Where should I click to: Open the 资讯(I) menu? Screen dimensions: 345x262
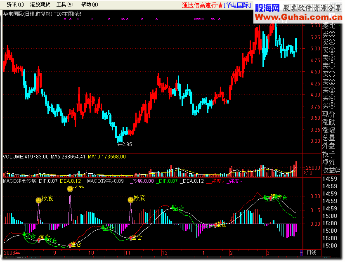coord(15,5)
